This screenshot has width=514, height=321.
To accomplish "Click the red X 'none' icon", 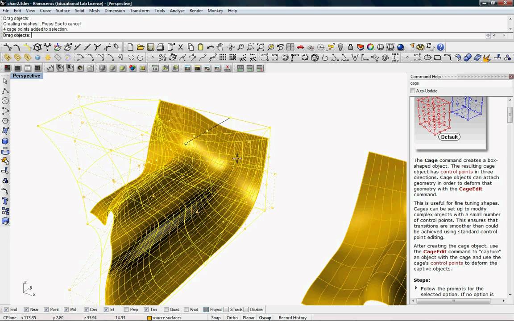I will click(228, 68).
